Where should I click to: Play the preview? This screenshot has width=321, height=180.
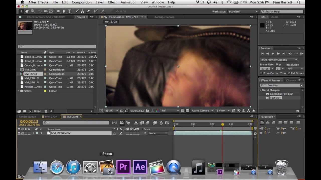(273, 54)
